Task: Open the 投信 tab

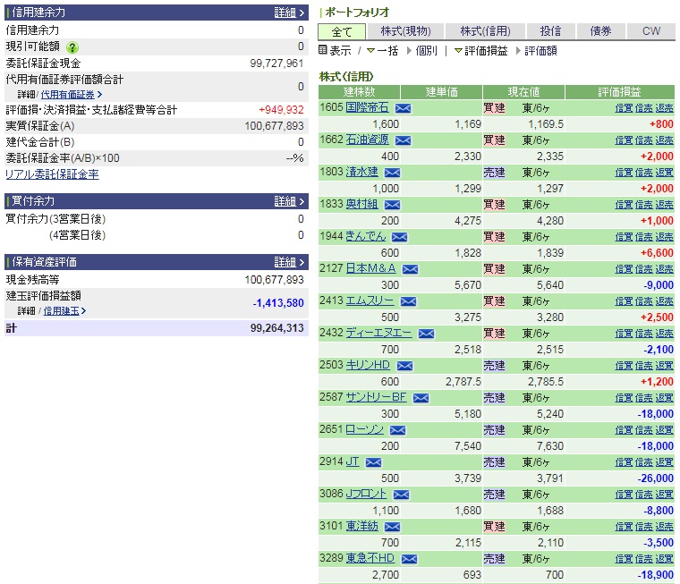Action: 550,31
